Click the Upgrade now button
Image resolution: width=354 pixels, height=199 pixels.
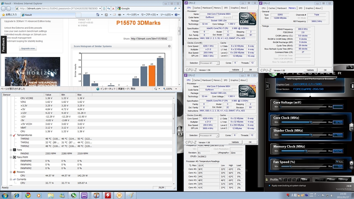point(28,48)
